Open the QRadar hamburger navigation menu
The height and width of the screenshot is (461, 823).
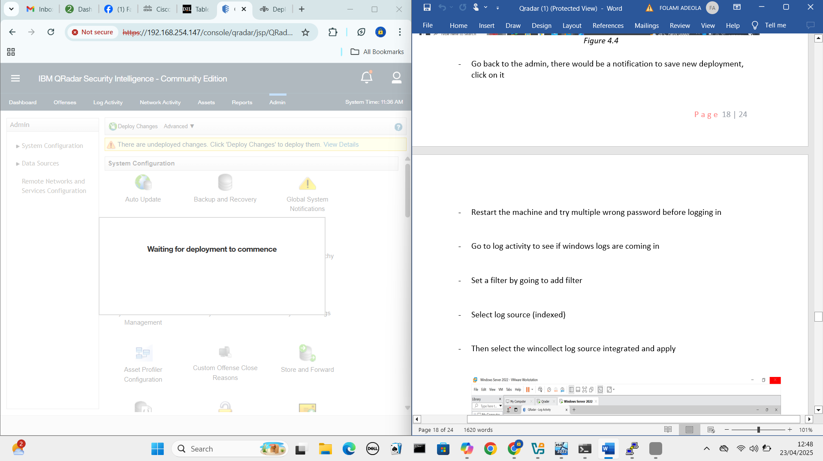click(x=15, y=78)
